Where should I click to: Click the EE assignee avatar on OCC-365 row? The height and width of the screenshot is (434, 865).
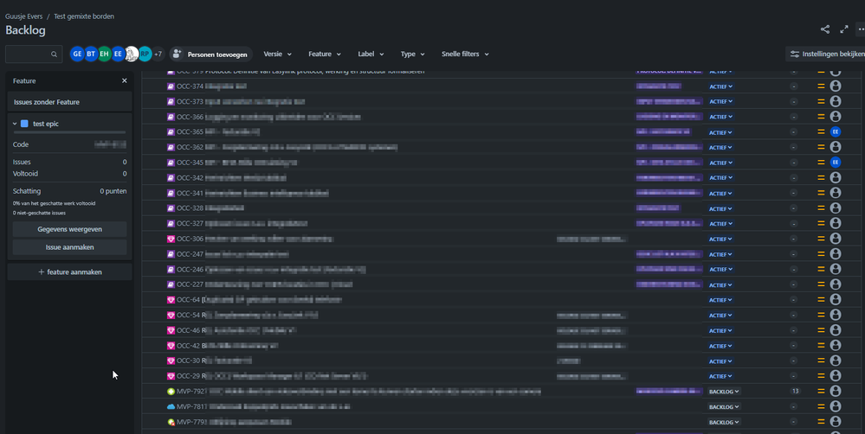pyautogui.click(x=836, y=131)
